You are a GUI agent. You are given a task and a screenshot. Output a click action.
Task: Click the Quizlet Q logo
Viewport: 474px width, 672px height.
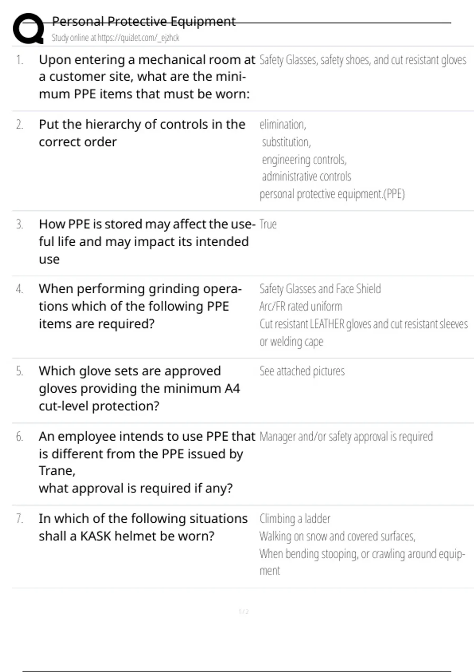coord(28,28)
